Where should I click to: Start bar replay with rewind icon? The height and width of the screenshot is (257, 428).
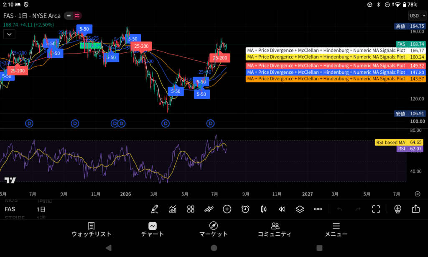(282, 209)
